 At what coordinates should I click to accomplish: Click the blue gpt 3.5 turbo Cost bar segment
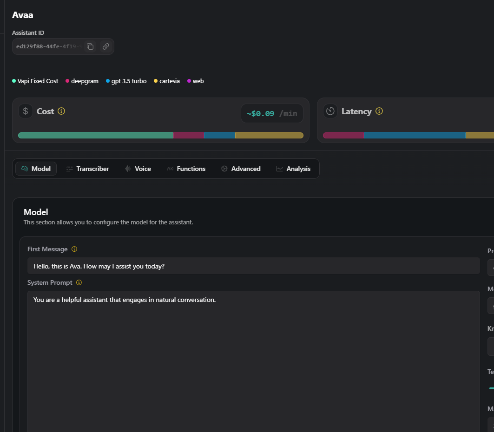(220, 135)
